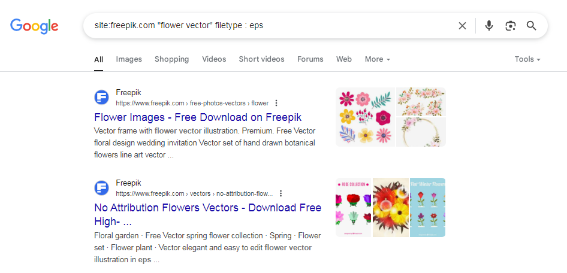Switch to the Web tab

(344, 59)
